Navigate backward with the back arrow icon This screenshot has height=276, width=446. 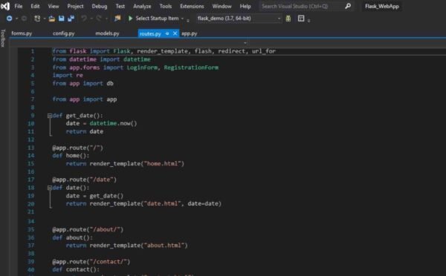tap(10, 19)
